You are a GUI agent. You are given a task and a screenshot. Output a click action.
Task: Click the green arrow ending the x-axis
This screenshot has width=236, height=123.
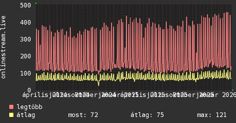click(x=233, y=90)
